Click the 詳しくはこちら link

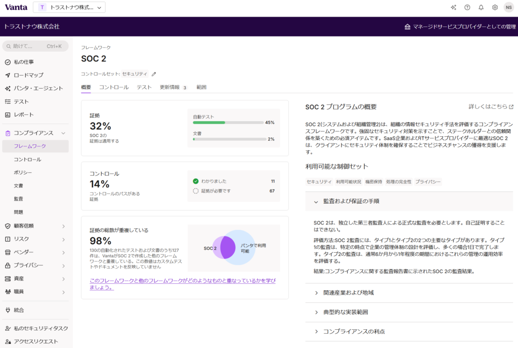491,107
